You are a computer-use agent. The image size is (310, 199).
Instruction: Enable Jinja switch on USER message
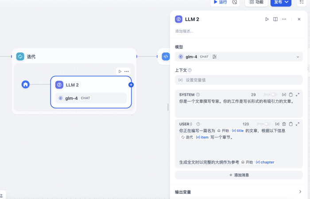tap(267, 124)
